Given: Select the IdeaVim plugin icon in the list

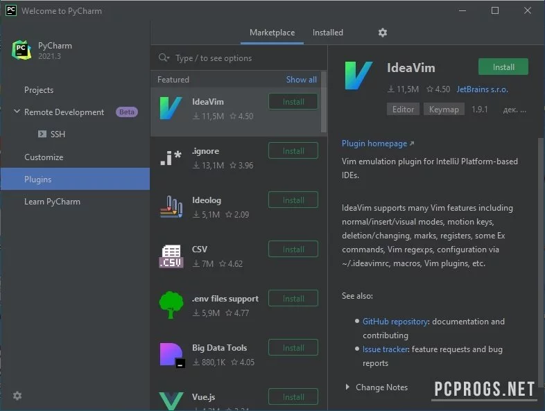Looking at the screenshot, I should pos(171,108).
